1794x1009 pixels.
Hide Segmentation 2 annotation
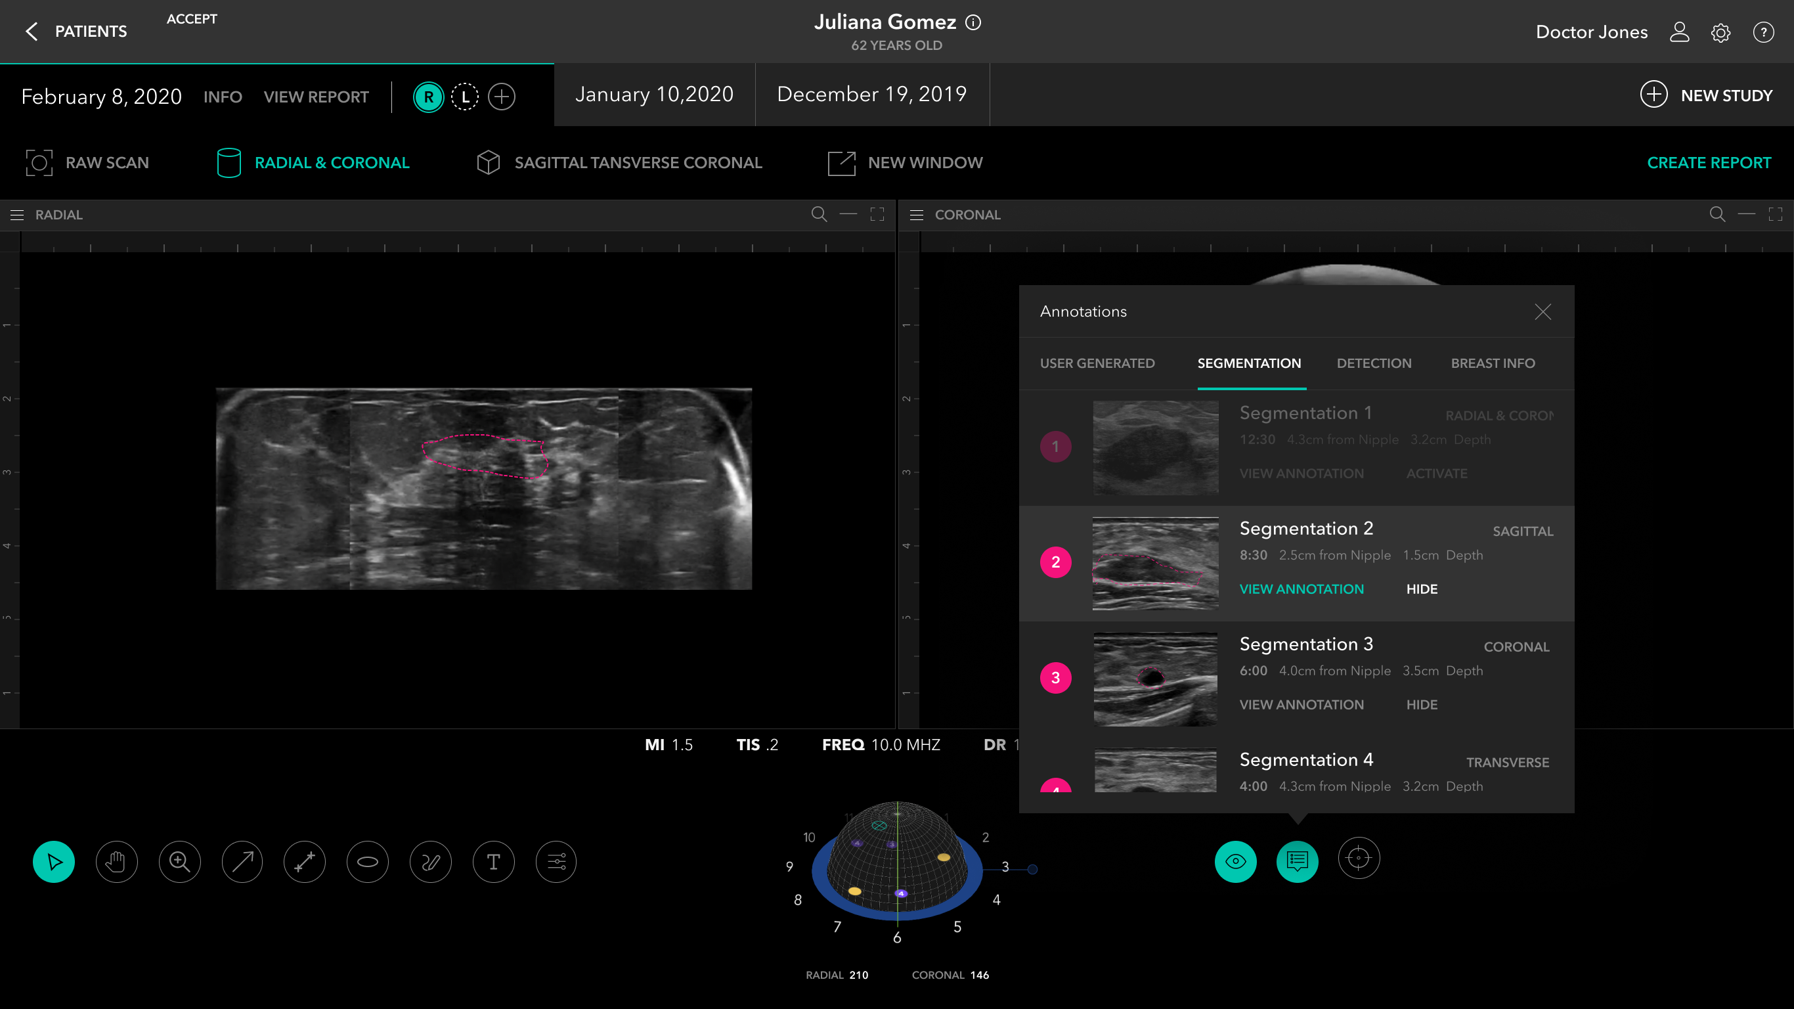[x=1422, y=589]
